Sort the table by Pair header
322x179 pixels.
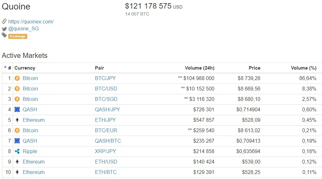[x=100, y=68]
